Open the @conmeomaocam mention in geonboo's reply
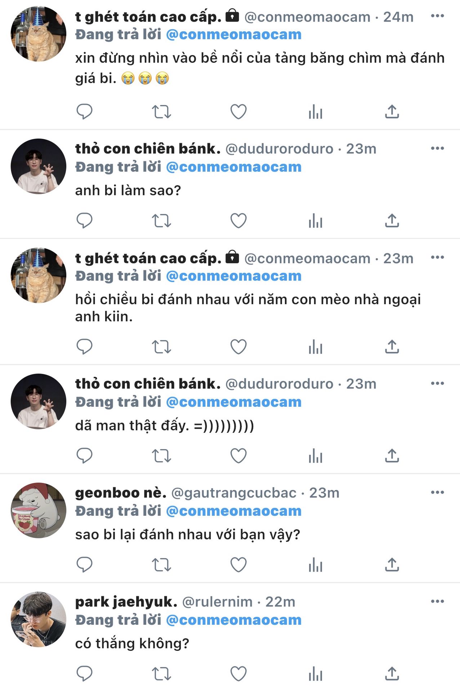 tap(234, 511)
